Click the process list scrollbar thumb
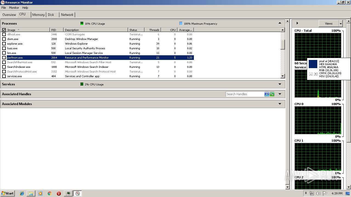351x197 pixels. point(283,45)
